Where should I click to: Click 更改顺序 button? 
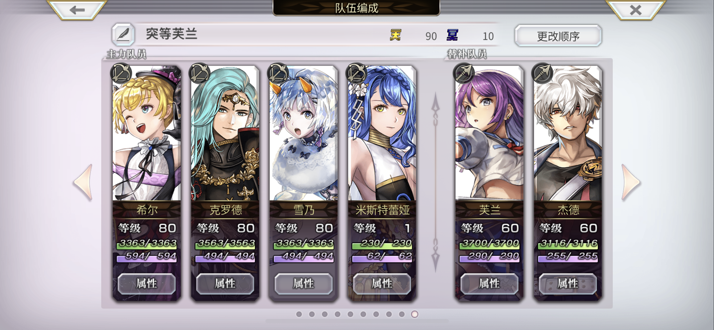coord(558,36)
